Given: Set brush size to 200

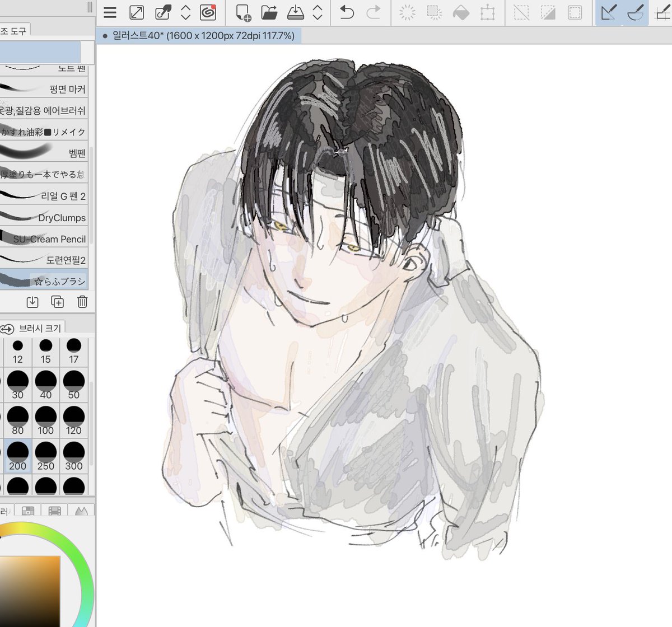Looking at the screenshot, I should point(18,456).
